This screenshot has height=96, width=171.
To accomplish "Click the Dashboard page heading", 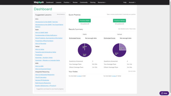I will (x=43, y=9).
